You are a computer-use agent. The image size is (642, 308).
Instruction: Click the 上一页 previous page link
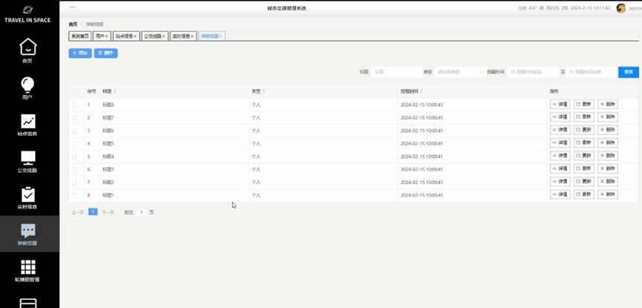coord(78,212)
